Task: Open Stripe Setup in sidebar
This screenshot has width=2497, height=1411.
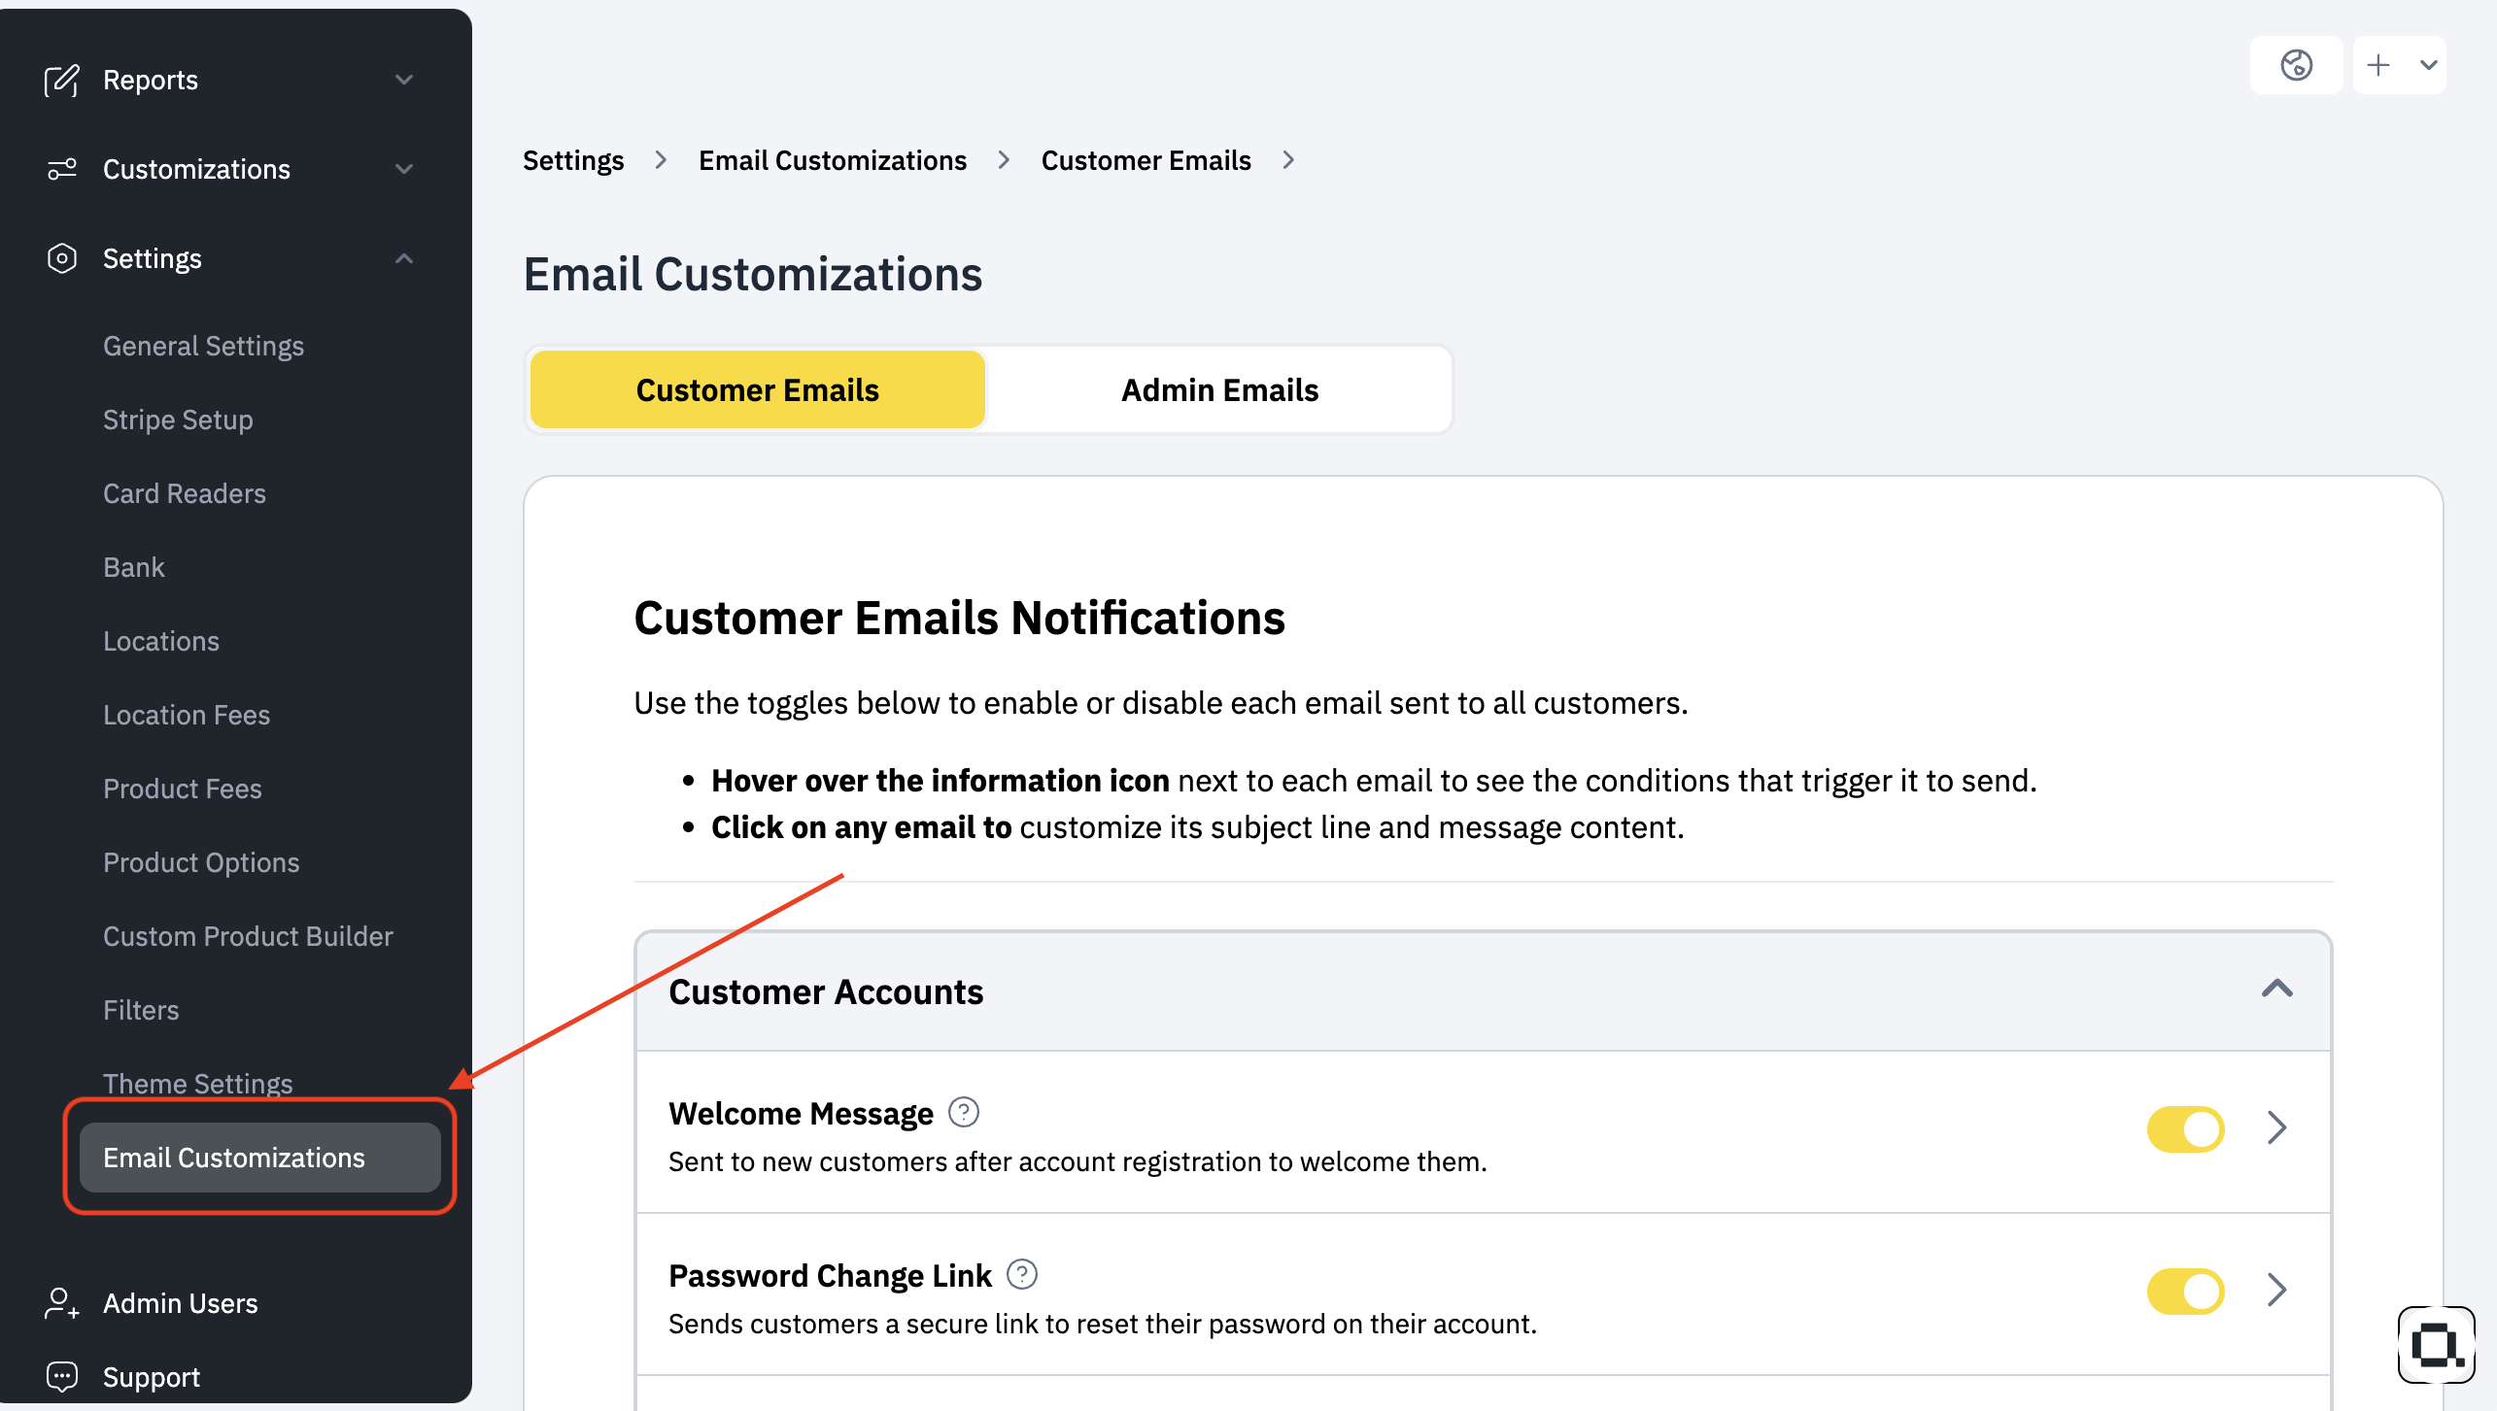Action: [178, 420]
